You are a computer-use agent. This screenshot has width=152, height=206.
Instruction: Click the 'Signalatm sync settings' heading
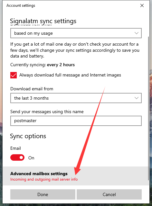coord(43,21)
